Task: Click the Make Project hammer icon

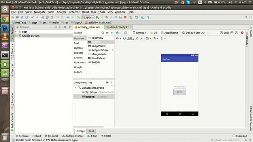Action: [x=78, y=17]
